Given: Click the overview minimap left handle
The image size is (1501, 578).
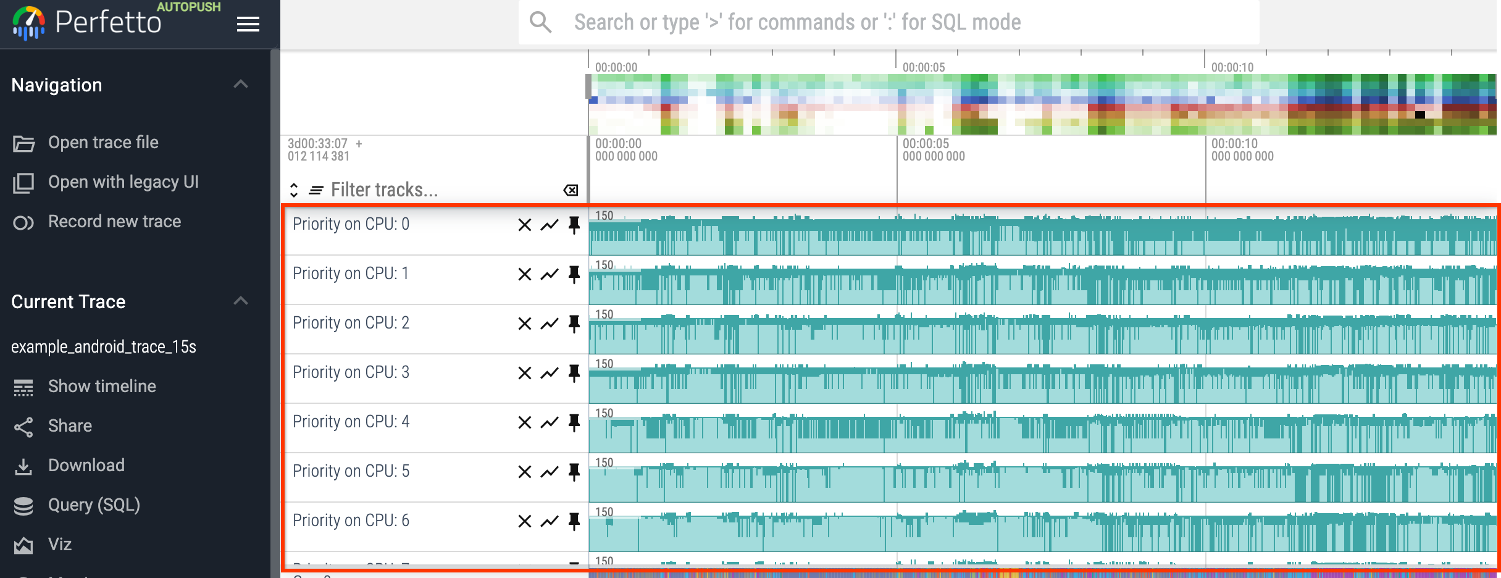Looking at the screenshot, I should coord(588,86).
